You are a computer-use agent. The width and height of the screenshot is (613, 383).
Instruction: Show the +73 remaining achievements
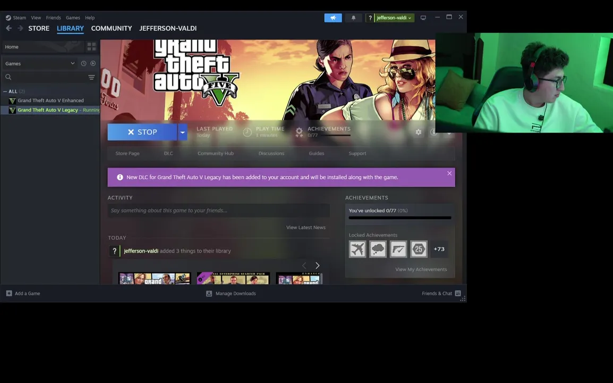(439, 249)
